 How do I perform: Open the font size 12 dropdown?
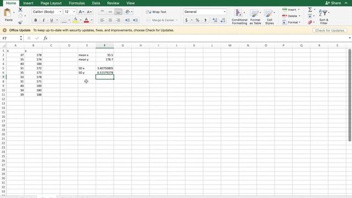(70, 12)
